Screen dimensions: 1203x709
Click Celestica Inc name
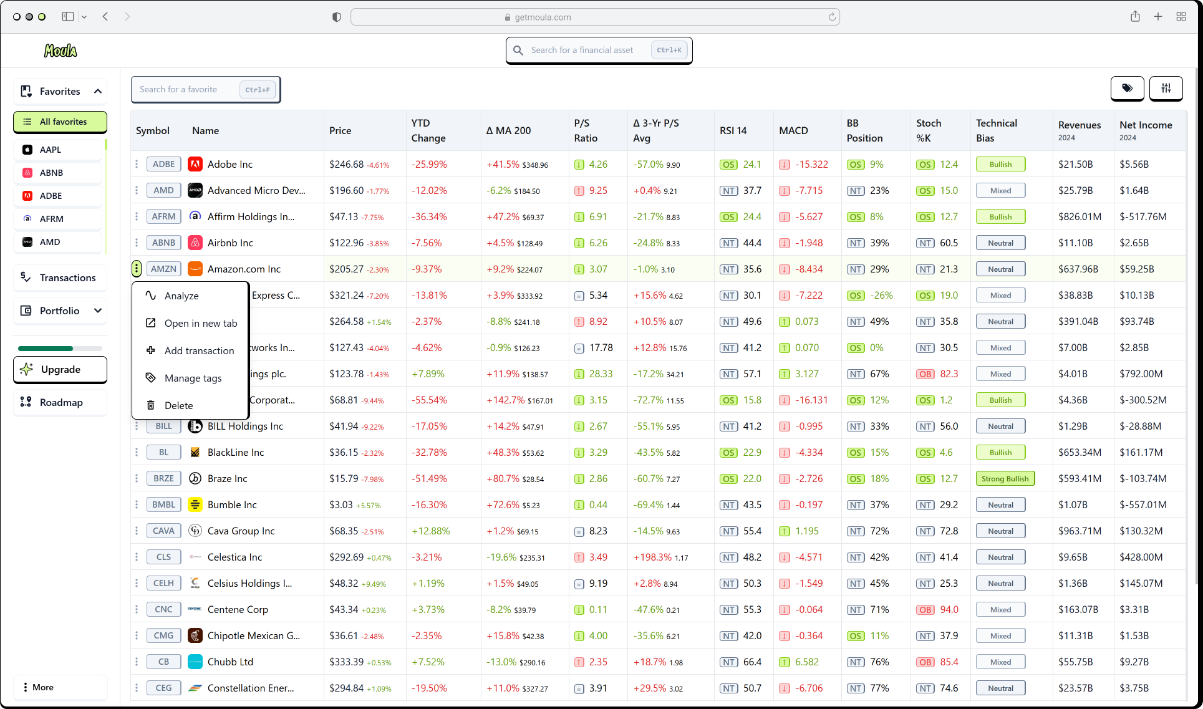(234, 557)
